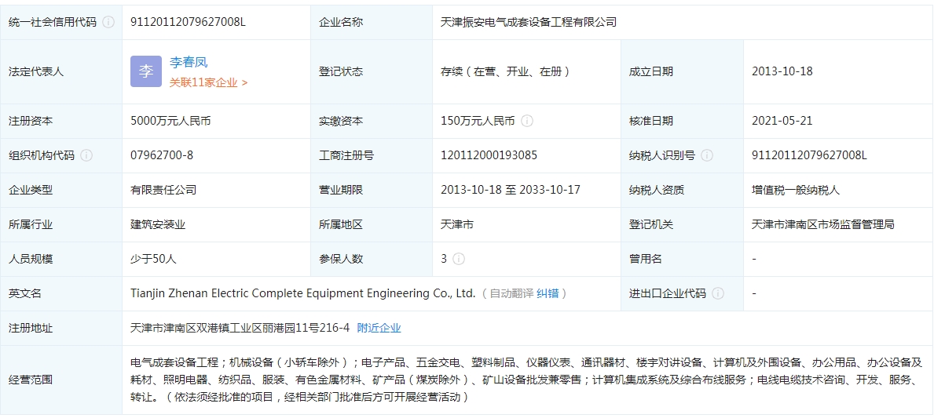Click the English name Tianjin Zhenan Electric text
Viewport: 934px width, 418px height.
point(302,293)
